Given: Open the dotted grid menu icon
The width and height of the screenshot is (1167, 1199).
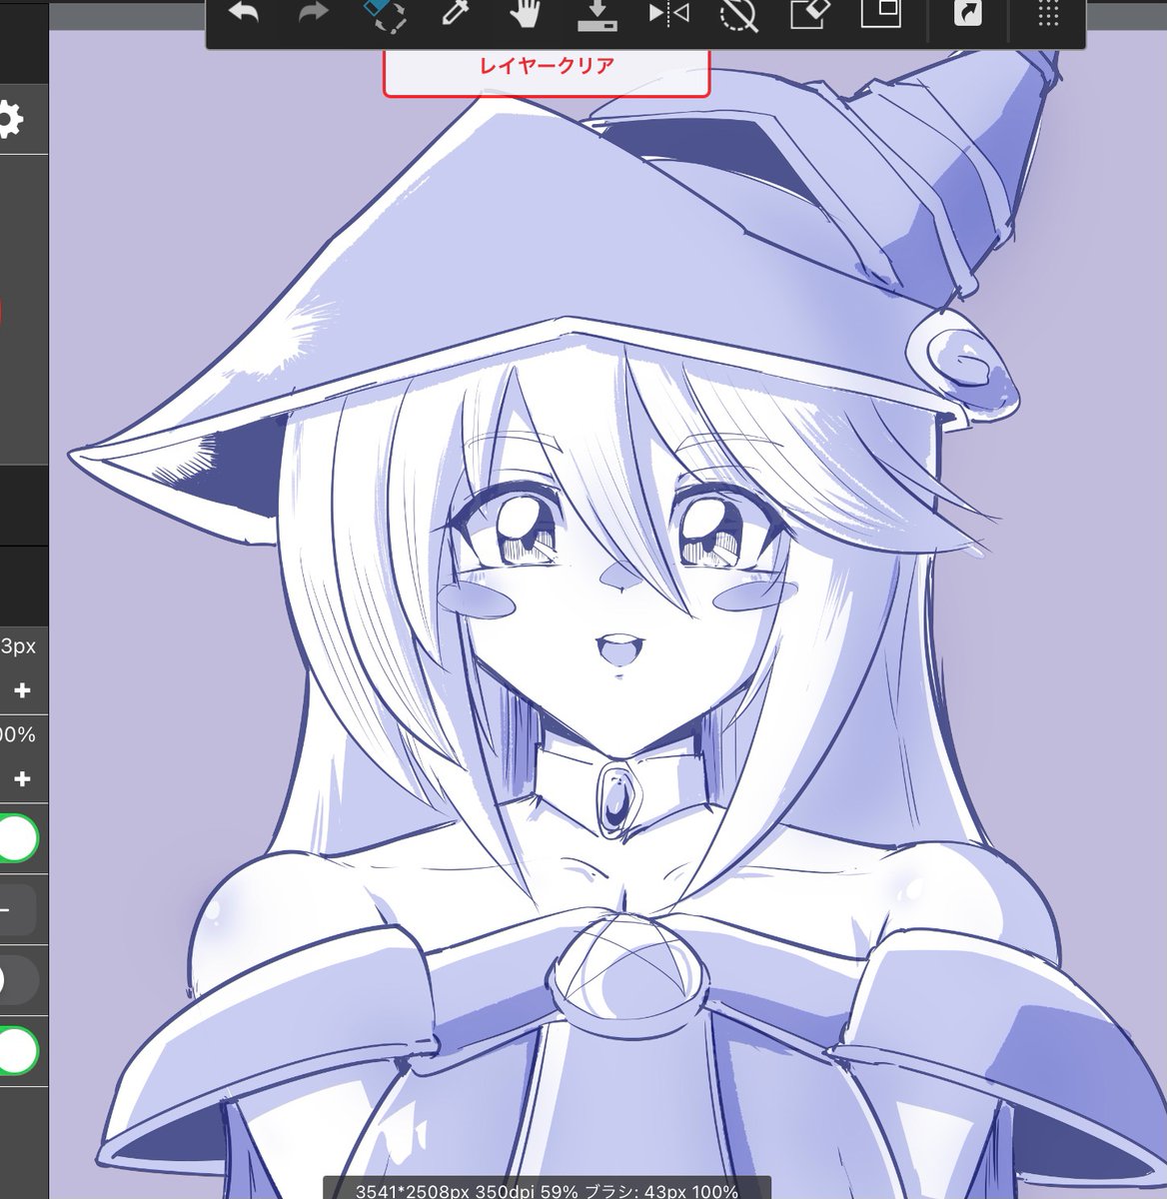Looking at the screenshot, I should [1047, 14].
